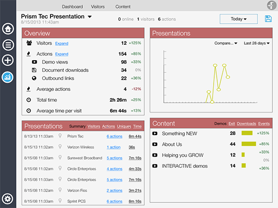The height and width of the screenshot is (208, 278).
Task: Click the Average actions flame icon
Action: point(28,89)
